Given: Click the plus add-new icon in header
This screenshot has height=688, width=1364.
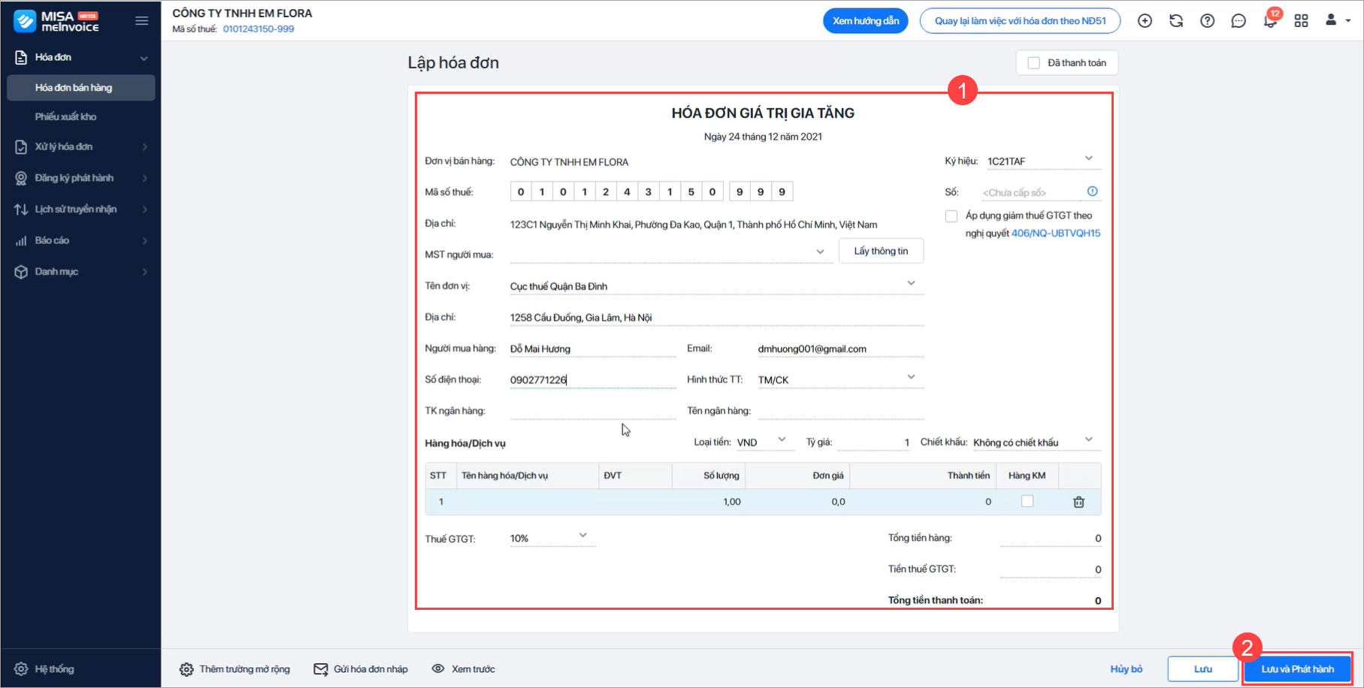Looking at the screenshot, I should pos(1145,21).
